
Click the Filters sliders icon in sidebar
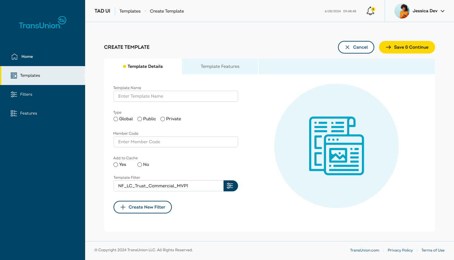14,94
